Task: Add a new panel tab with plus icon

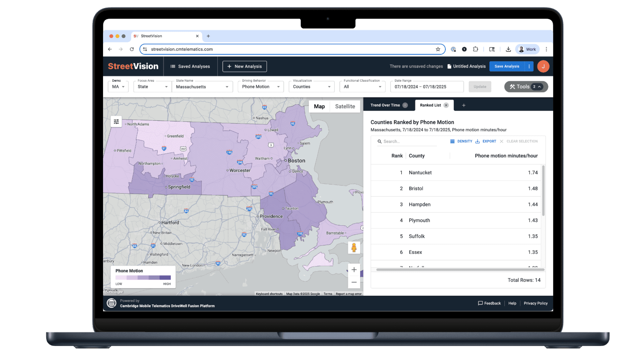Action: click(x=464, y=105)
